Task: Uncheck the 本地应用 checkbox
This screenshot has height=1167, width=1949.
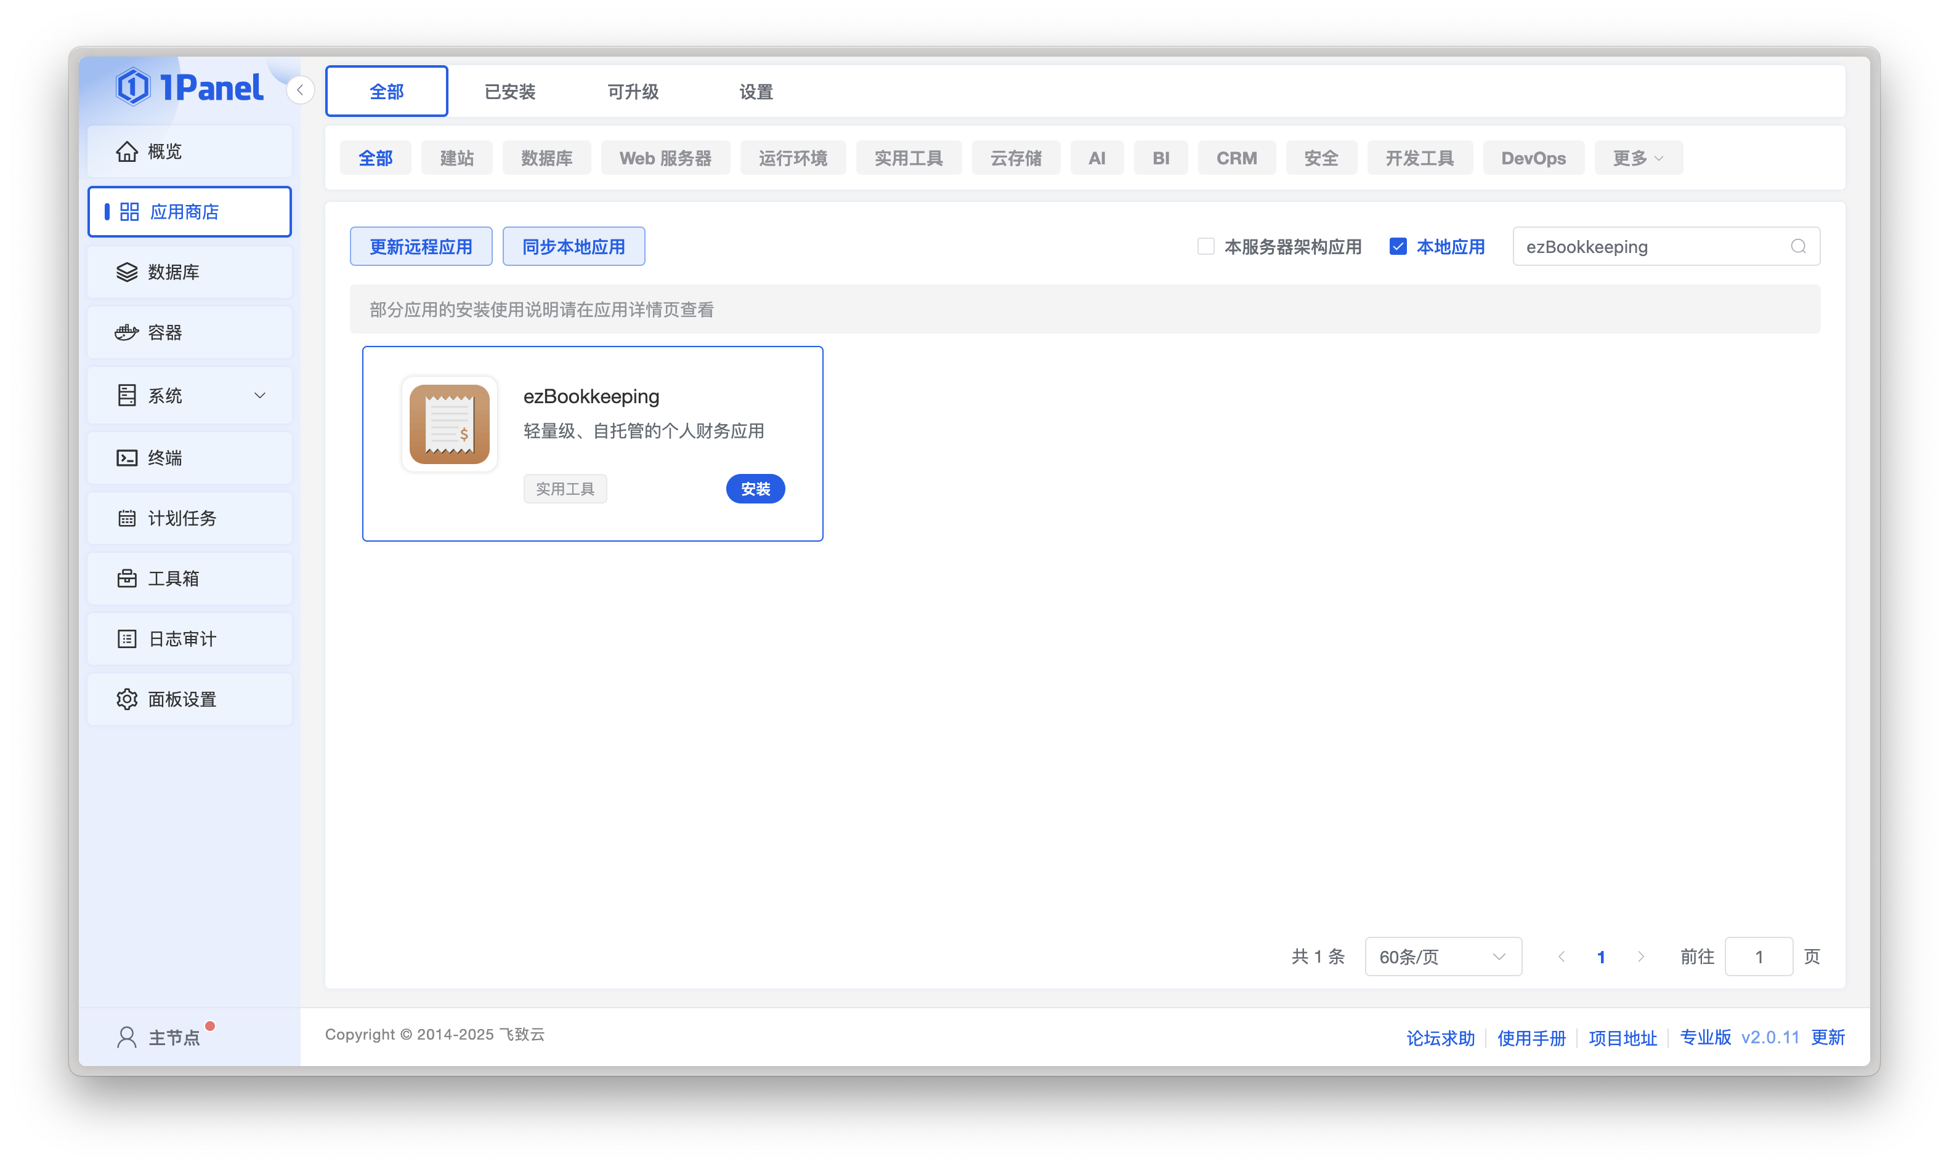Action: pyautogui.click(x=1398, y=246)
